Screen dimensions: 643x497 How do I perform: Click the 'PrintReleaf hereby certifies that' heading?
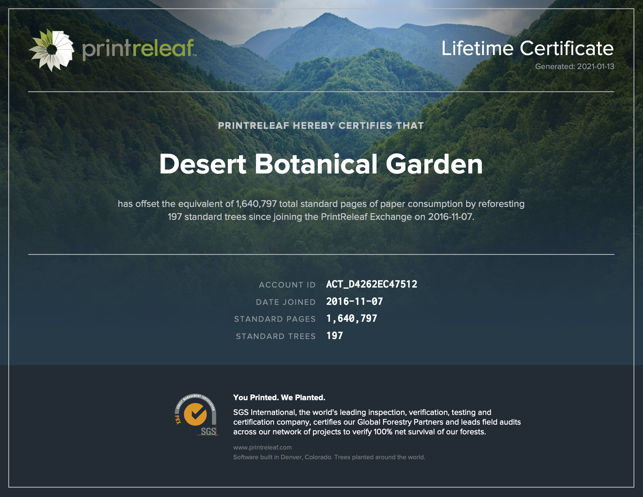coord(321,126)
